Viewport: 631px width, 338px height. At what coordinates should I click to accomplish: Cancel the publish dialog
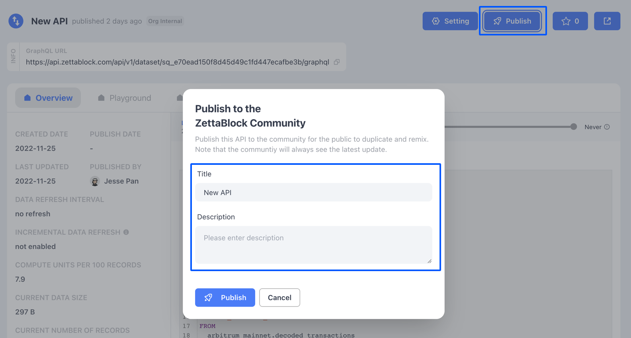click(x=279, y=297)
